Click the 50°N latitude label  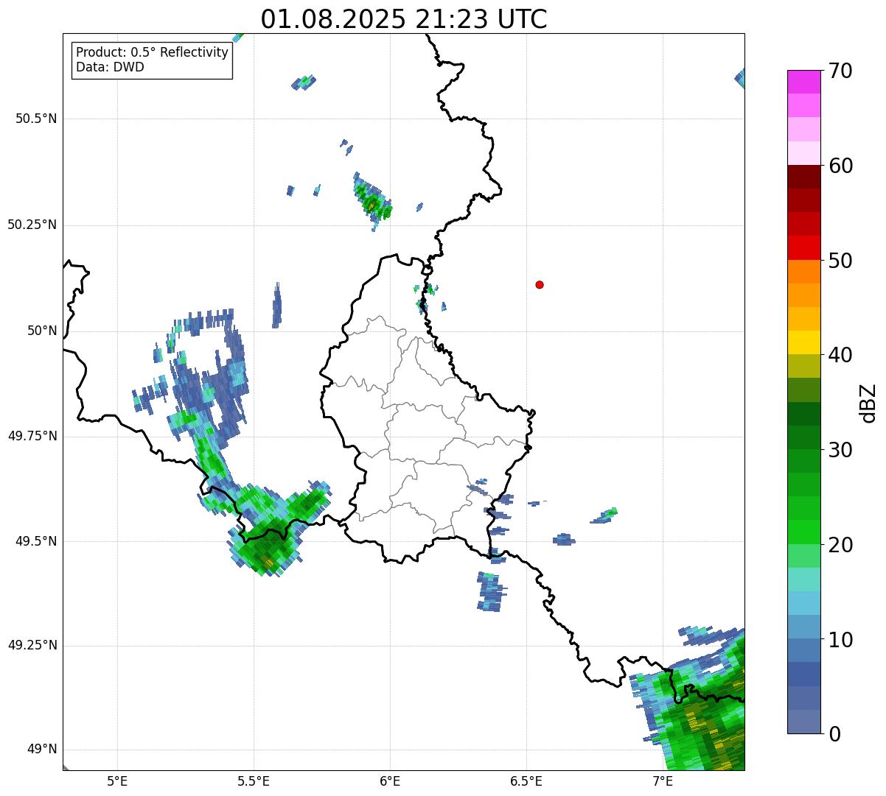(41, 331)
